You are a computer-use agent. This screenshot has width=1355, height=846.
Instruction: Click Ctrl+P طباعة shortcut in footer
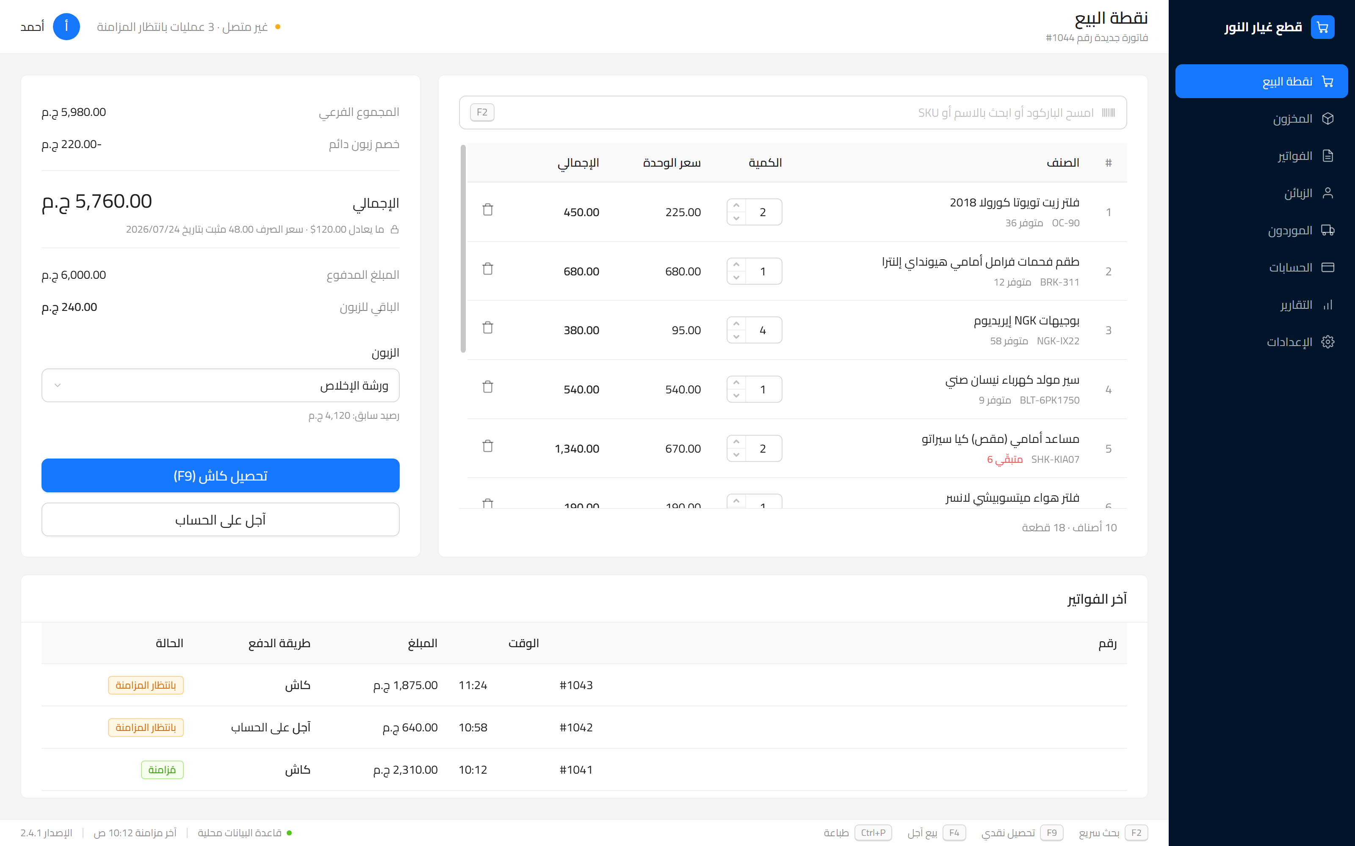858,832
